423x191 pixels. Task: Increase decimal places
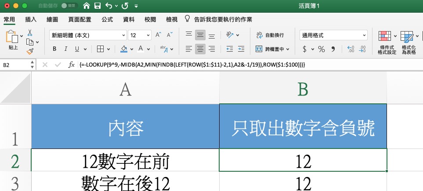click(351, 49)
